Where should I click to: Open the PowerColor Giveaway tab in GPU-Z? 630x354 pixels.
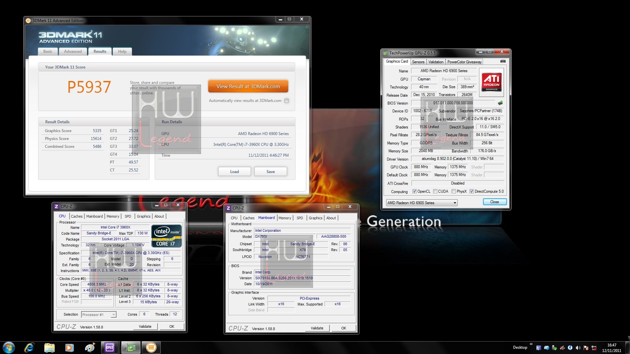point(464,62)
